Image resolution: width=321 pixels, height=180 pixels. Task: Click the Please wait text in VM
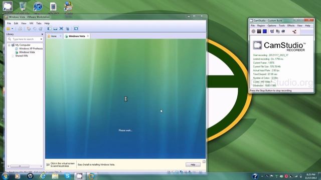pyautogui.click(x=125, y=130)
